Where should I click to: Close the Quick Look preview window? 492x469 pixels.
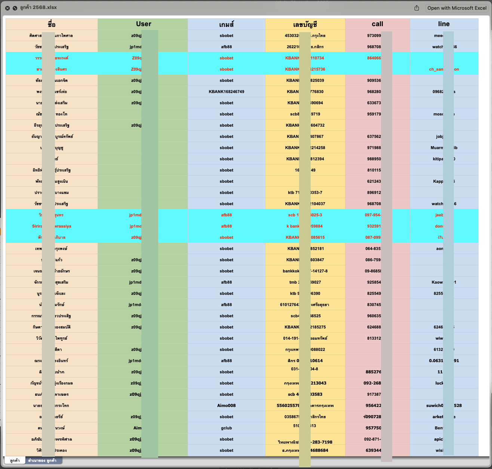click(x=7, y=8)
